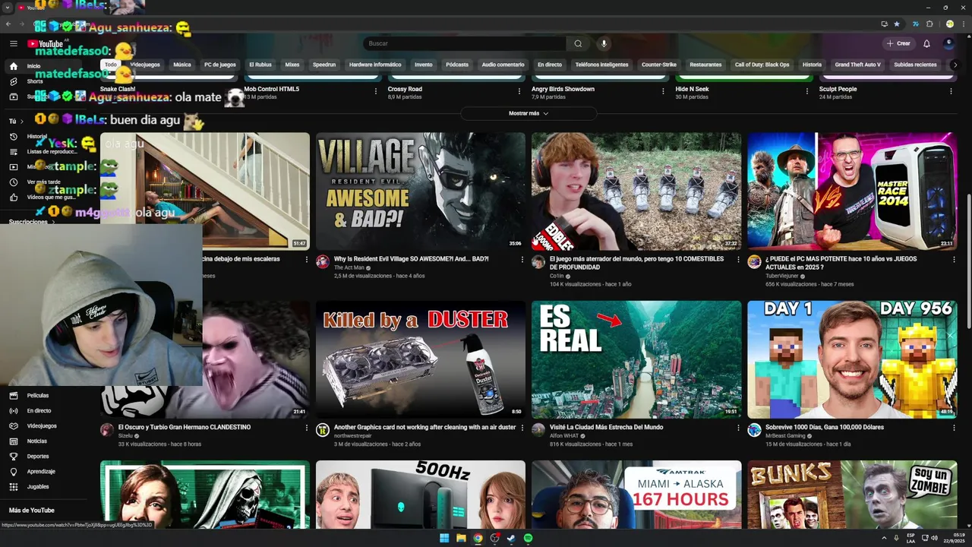The image size is (972, 547).
Task: Open Noticias in sidebar
Action: (x=36, y=441)
